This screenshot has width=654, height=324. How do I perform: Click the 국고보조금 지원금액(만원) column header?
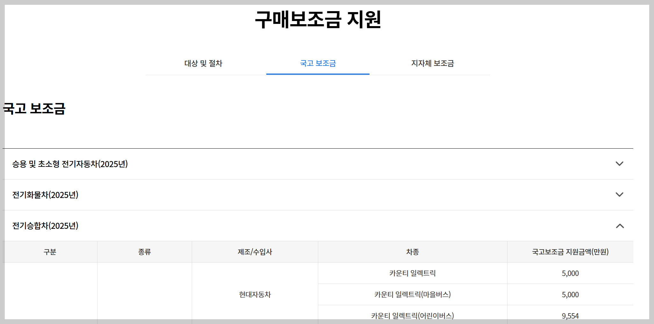[x=570, y=252]
